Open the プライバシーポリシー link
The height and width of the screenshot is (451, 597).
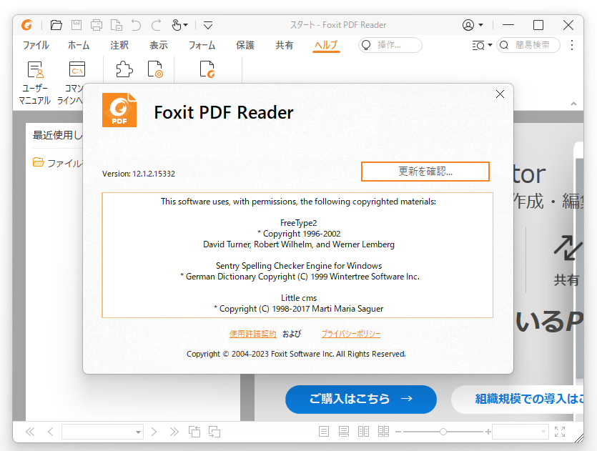(x=350, y=334)
